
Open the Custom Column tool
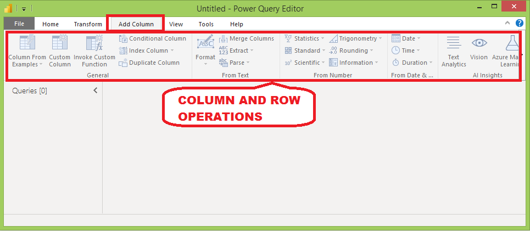[x=59, y=51]
